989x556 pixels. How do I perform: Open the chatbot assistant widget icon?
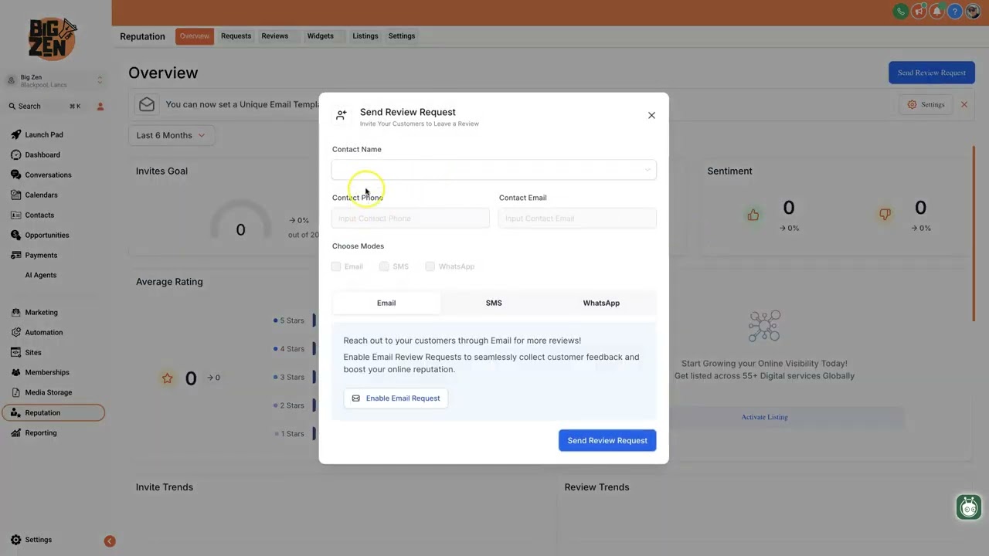(969, 507)
